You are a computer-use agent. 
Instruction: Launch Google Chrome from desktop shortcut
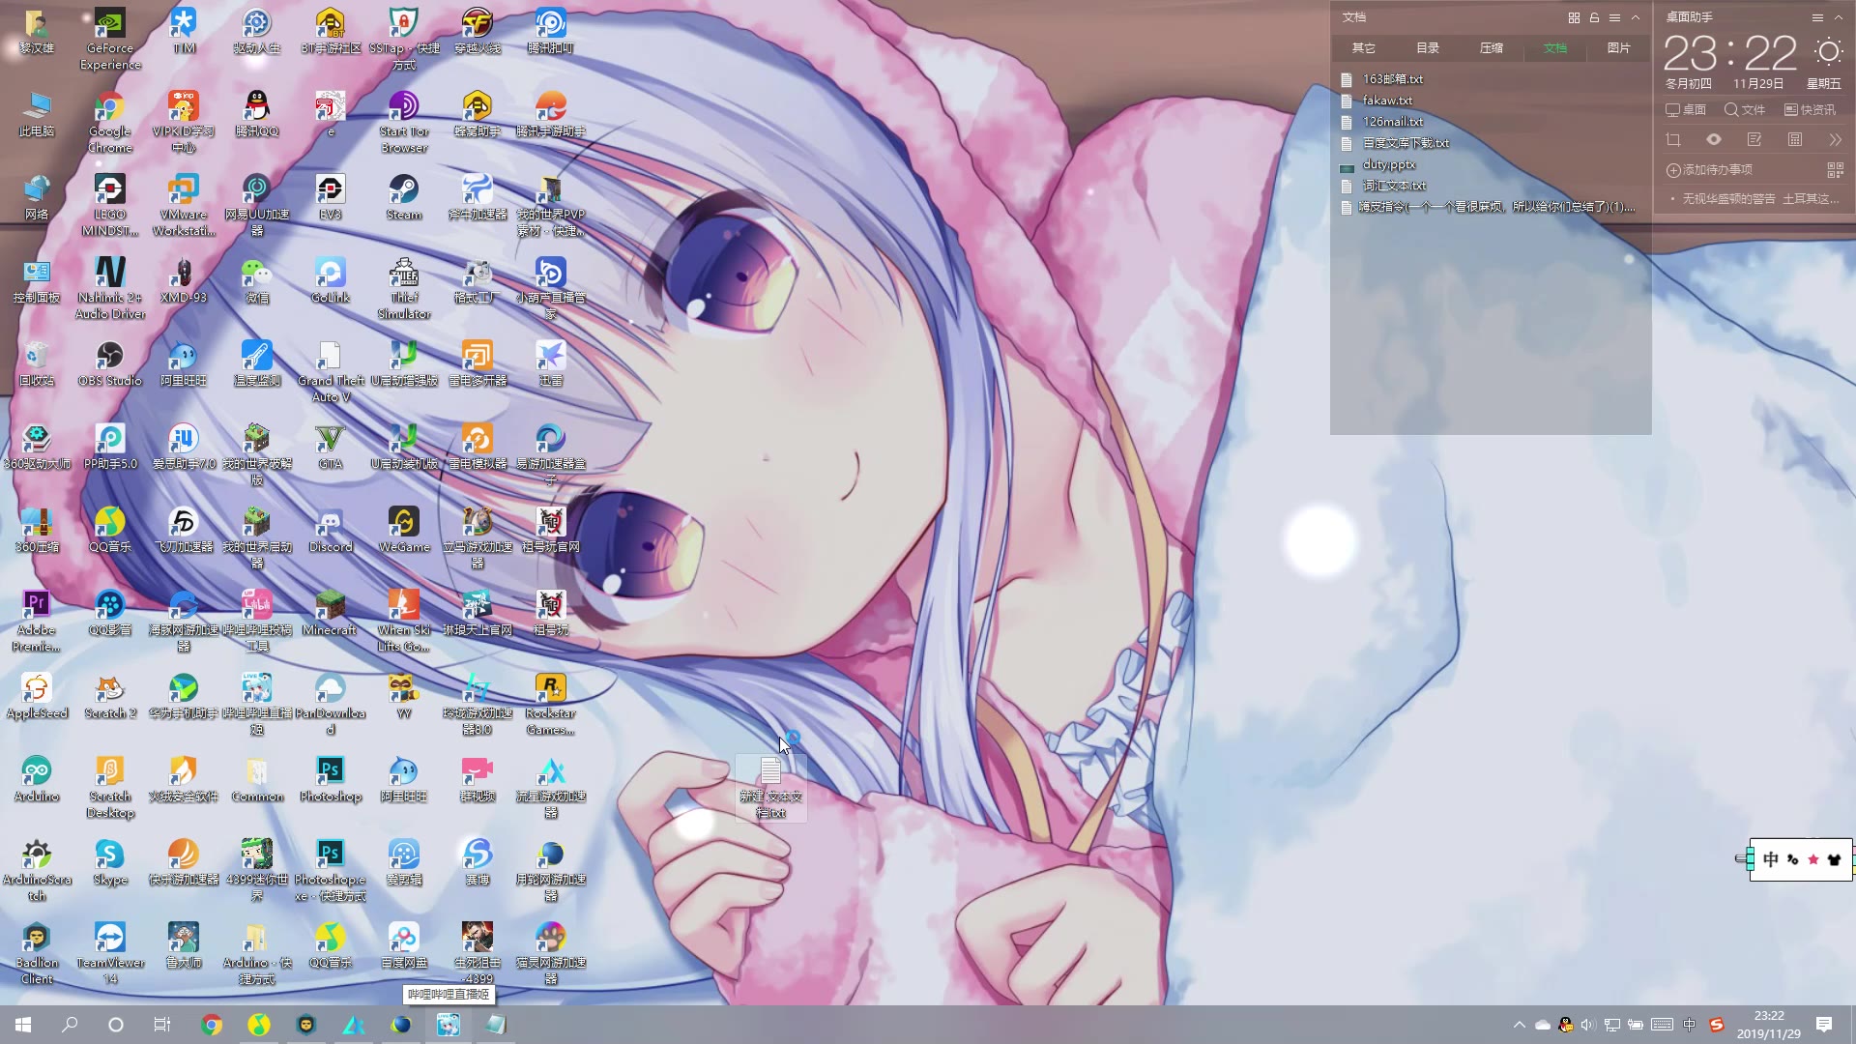pos(110,123)
